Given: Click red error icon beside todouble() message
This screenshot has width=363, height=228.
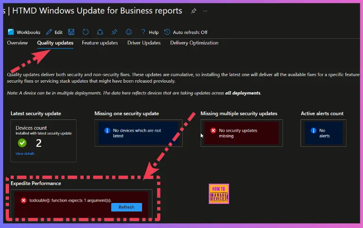Looking at the screenshot, I should tap(23, 200).
